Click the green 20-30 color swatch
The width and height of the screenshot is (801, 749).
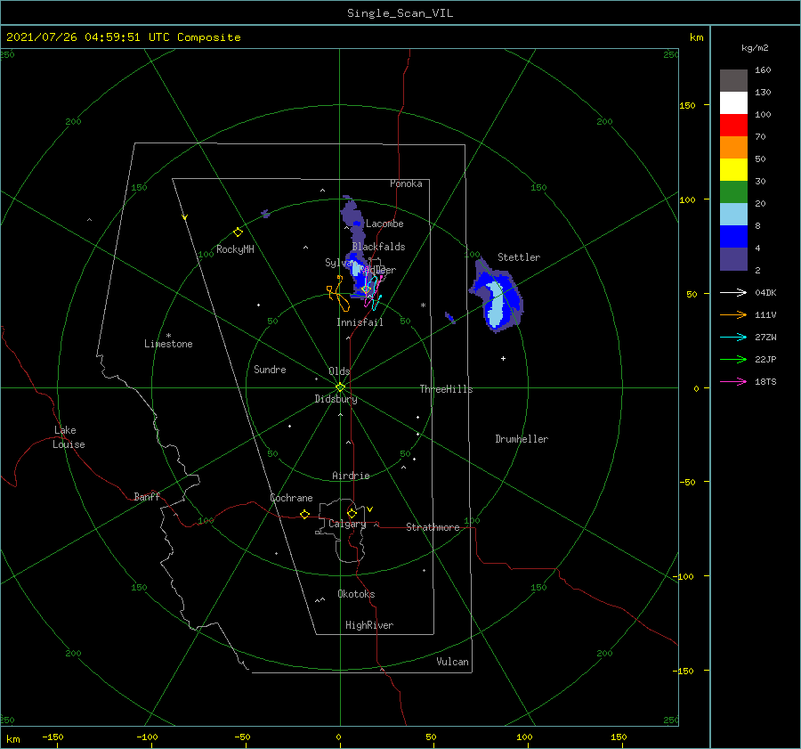coord(733,191)
